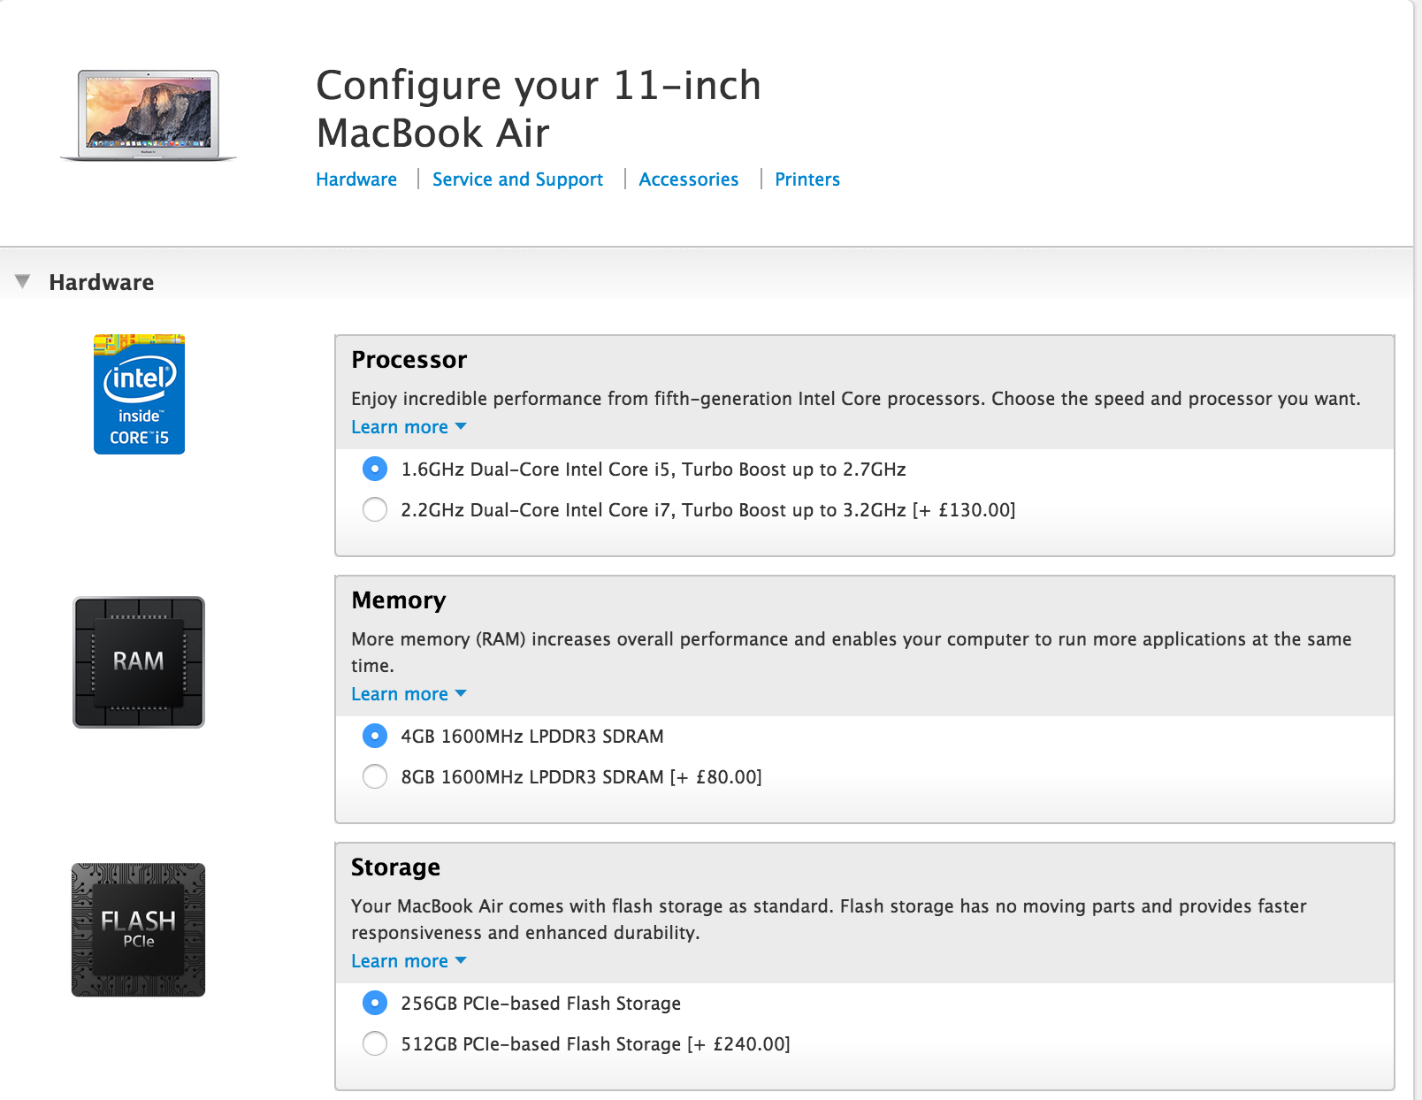The width and height of the screenshot is (1422, 1100).
Task: Select the 1.6GHz Core i5 processor option
Action: [375, 469]
